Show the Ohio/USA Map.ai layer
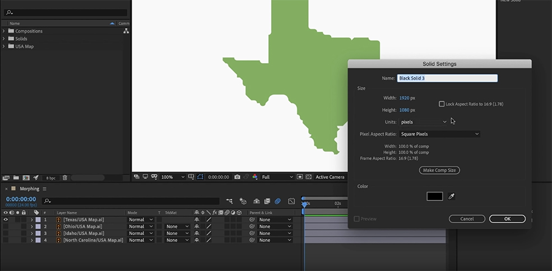 click(x=6, y=226)
